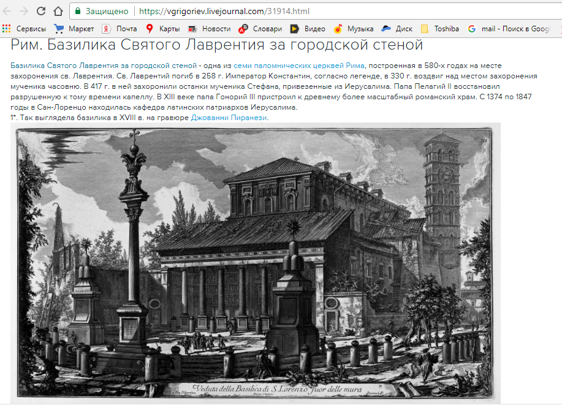Open the Музыка bookmark
The height and width of the screenshot is (405, 562).
[x=354, y=29]
